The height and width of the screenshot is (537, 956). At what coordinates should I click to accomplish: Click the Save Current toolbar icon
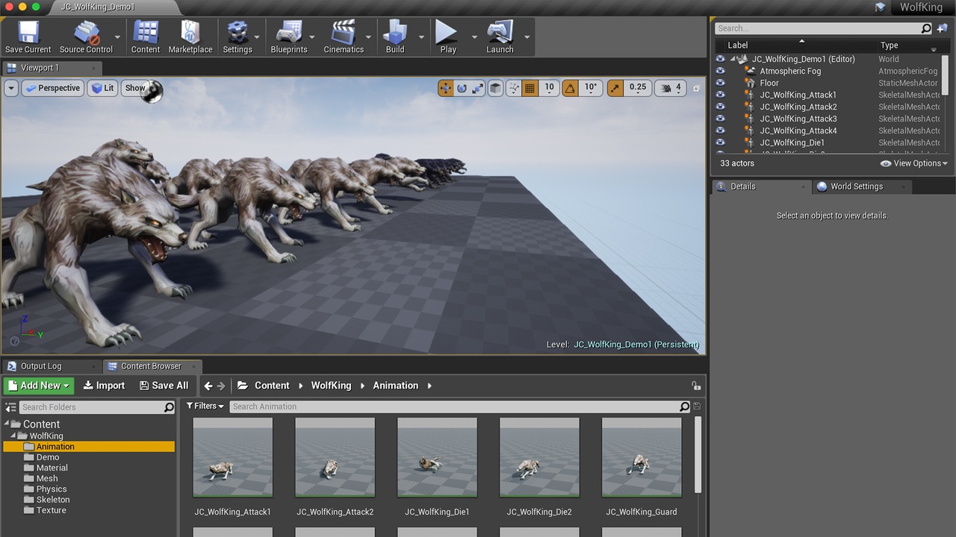[x=28, y=37]
